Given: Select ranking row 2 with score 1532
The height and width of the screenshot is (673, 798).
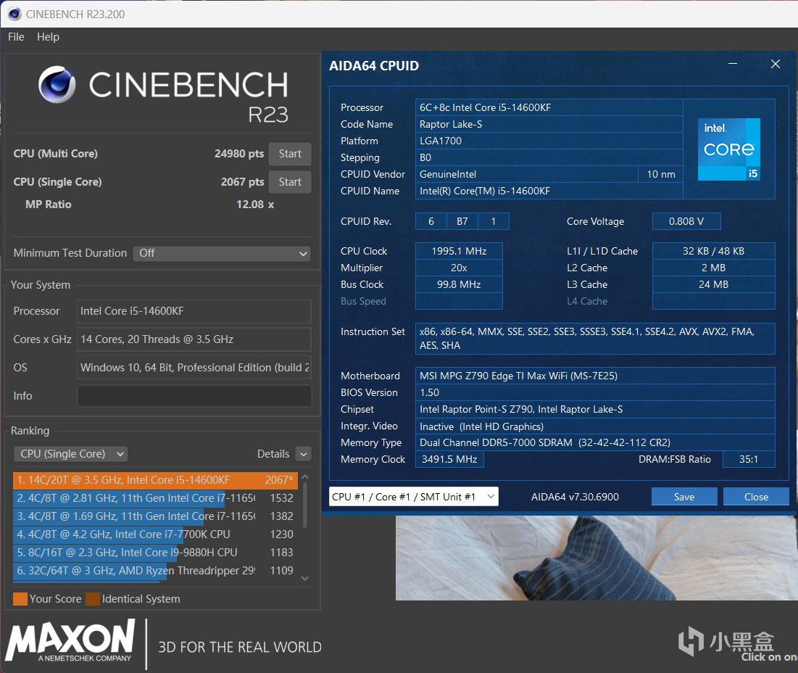Looking at the screenshot, I should tap(155, 498).
